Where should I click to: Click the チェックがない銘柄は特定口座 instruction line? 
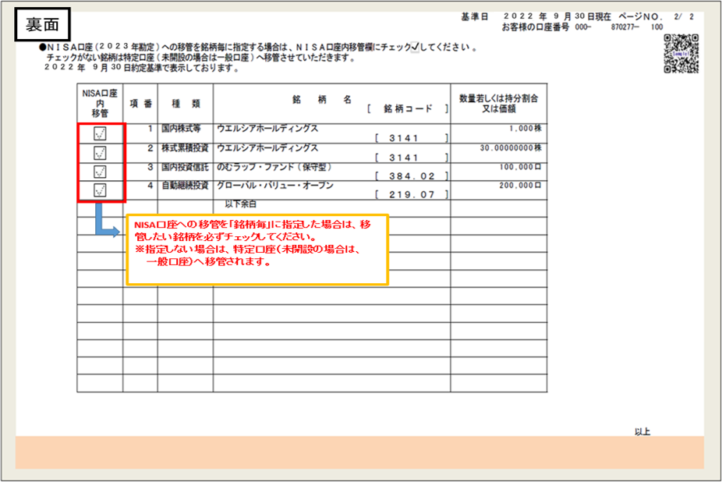click(x=201, y=58)
